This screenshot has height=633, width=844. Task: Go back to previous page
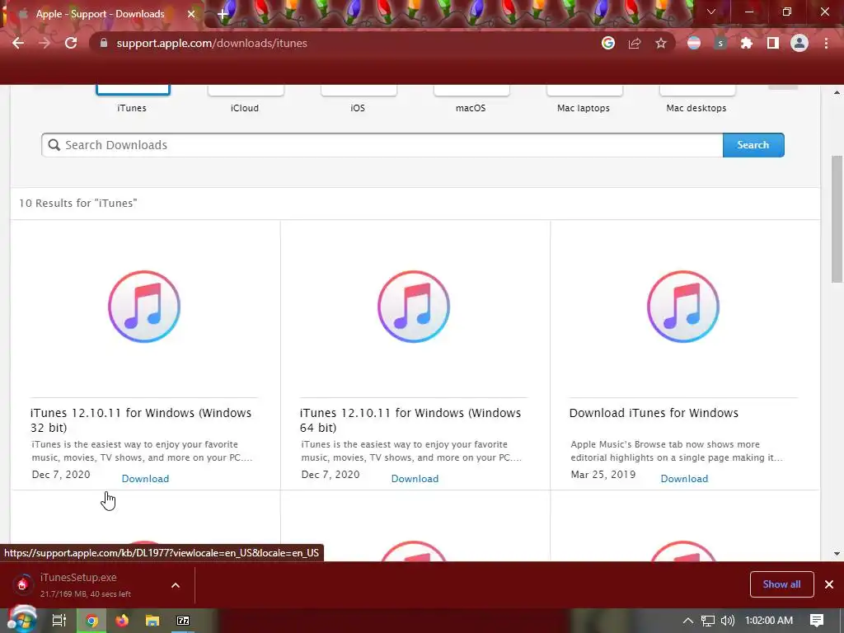coord(18,43)
